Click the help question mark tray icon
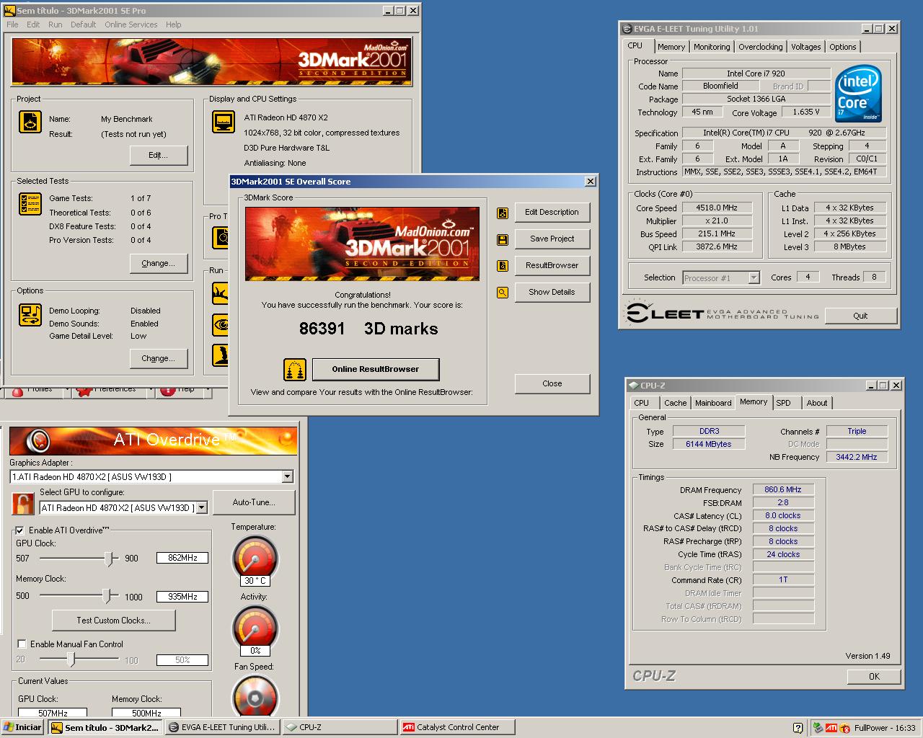 [798, 728]
